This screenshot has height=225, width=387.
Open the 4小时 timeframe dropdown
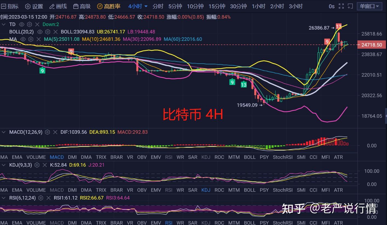137,6
